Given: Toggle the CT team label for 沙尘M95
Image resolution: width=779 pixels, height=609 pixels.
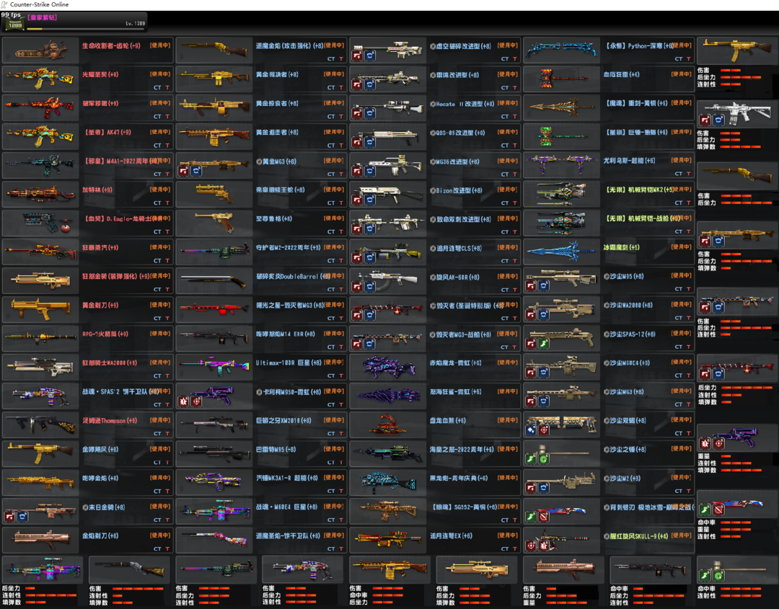Looking at the screenshot, I should [x=678, y=289].
